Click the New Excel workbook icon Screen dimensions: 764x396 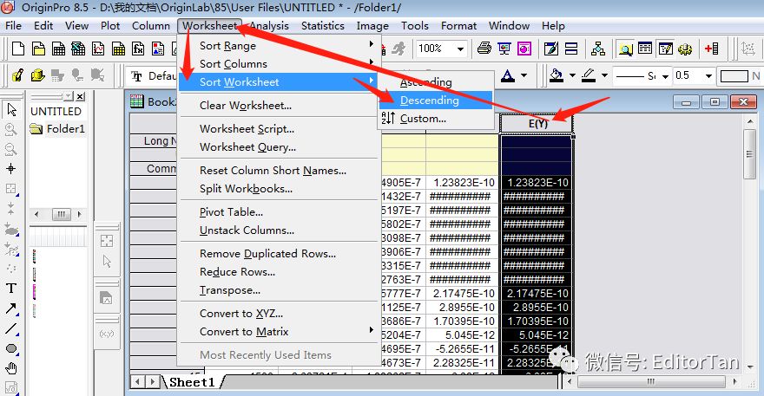[x=78, y=49]
